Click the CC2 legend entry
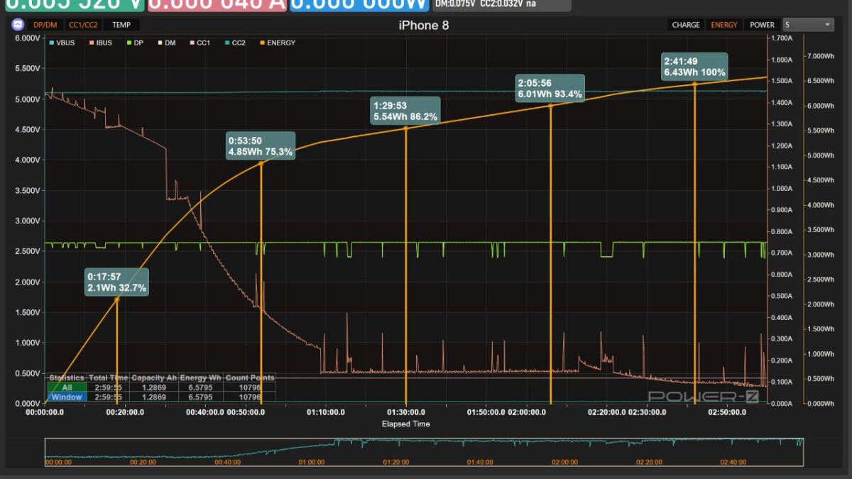This screenshot has width=852, height=479. click(x=234, y=43)
